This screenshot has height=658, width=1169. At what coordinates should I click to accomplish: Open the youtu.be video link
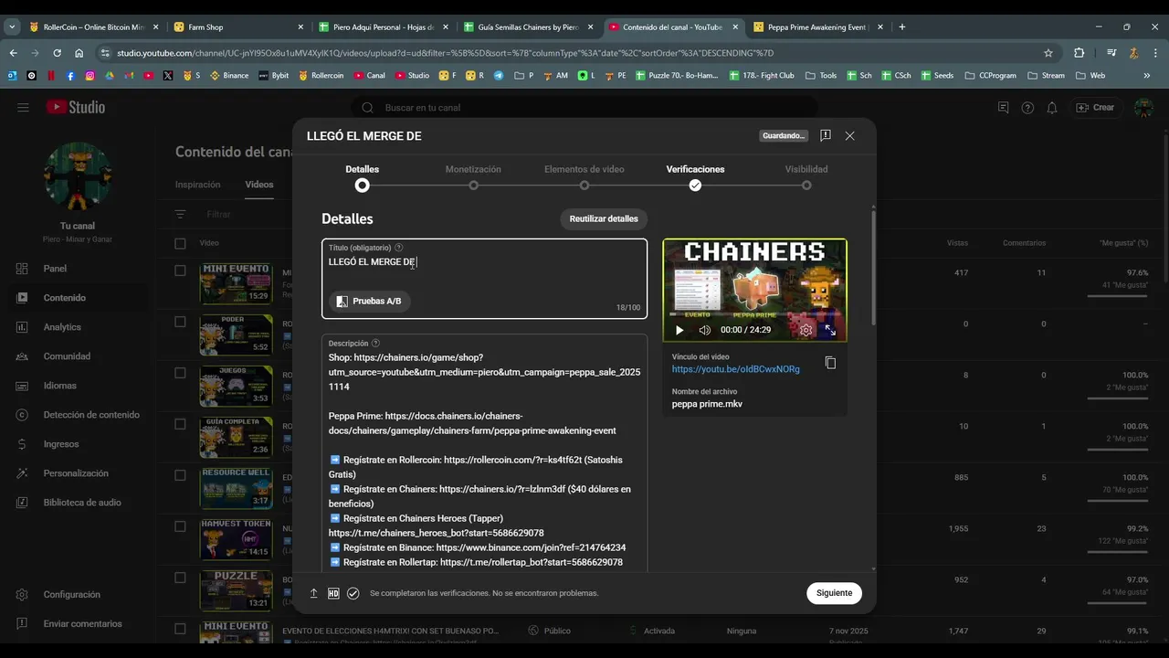(x=735, y=369)
